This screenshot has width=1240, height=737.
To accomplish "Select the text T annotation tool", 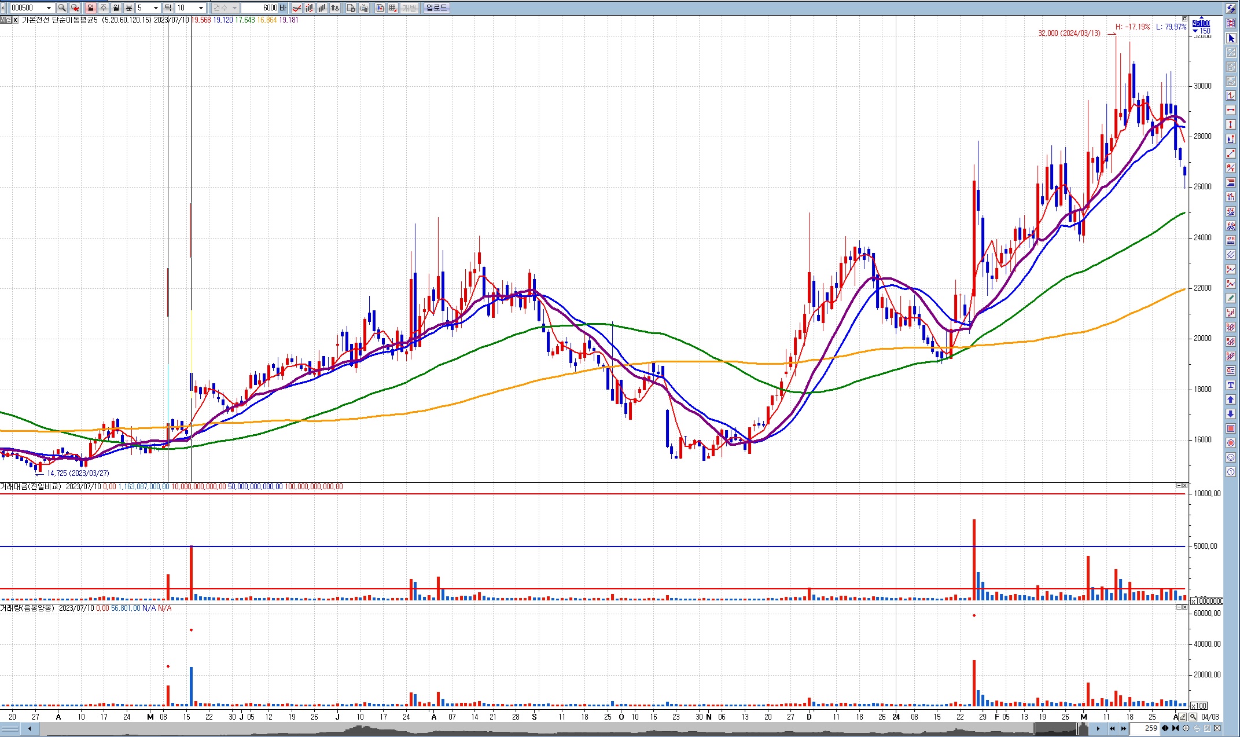I will (x=1231, y=385).
